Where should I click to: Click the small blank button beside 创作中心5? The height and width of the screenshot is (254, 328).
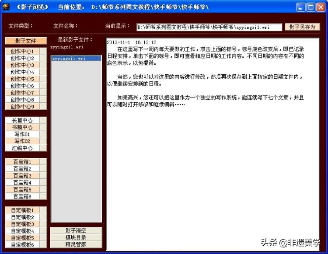coord(43,79)
